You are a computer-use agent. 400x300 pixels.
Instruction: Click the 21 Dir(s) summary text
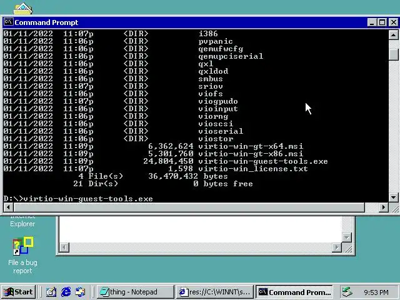[96, 184]
